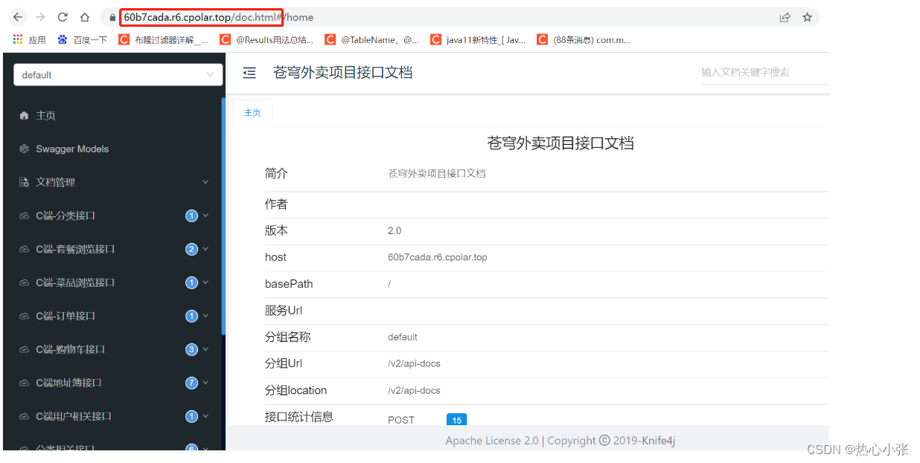Expand C端地址簿接口 chevron
Screen dimensions: 920x463
(205, 383)
